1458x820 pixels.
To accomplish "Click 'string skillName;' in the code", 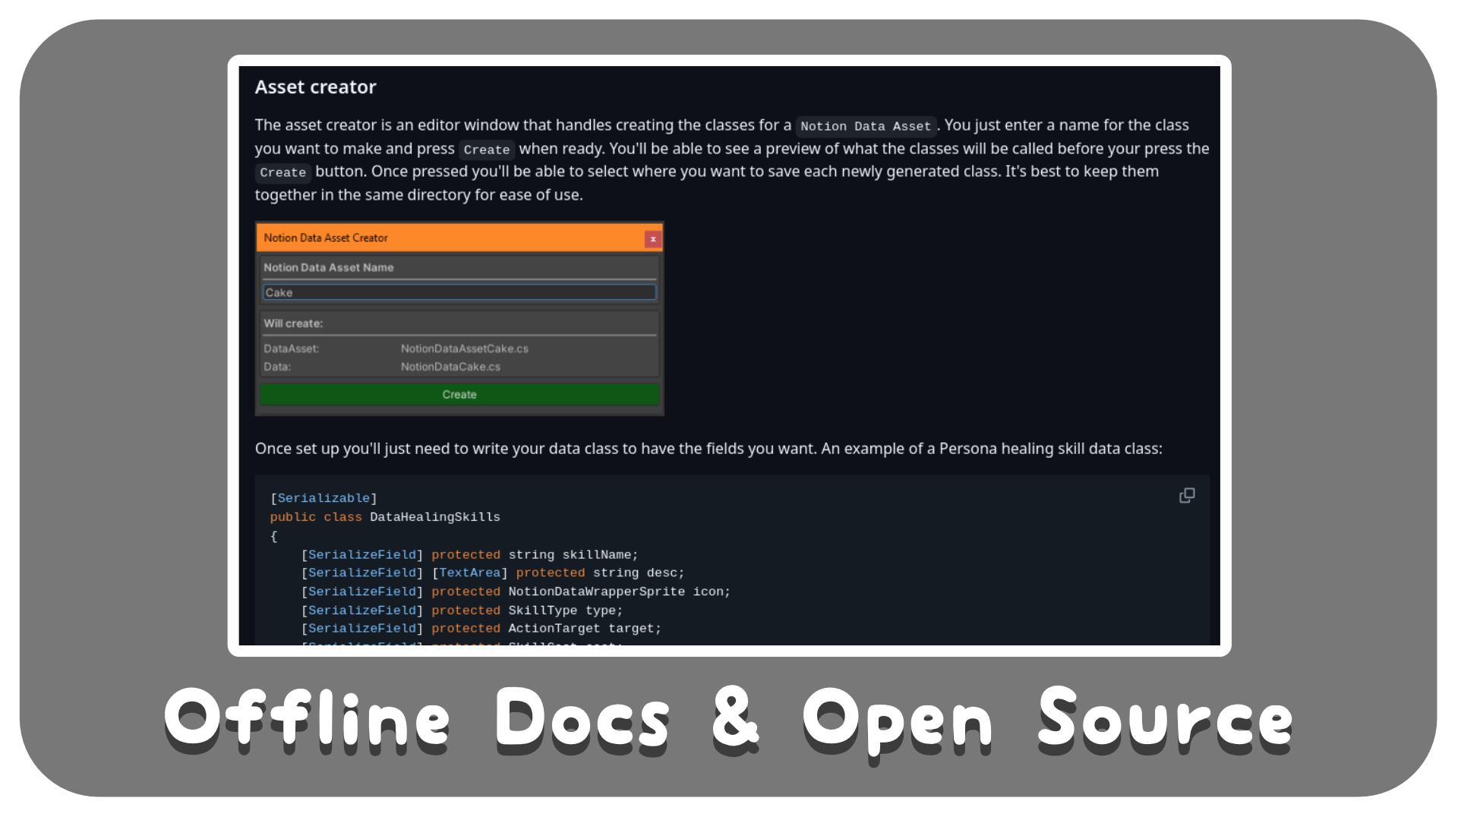I will tap(573, 555).
